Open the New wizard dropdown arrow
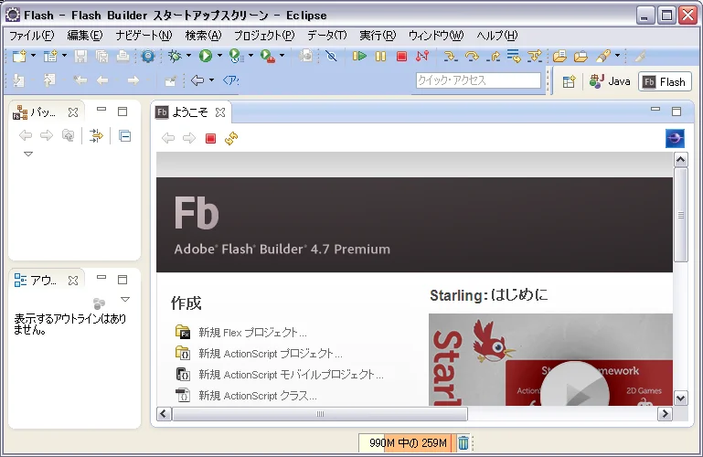This screenshot has height=457, width=703. pos(33,56)
